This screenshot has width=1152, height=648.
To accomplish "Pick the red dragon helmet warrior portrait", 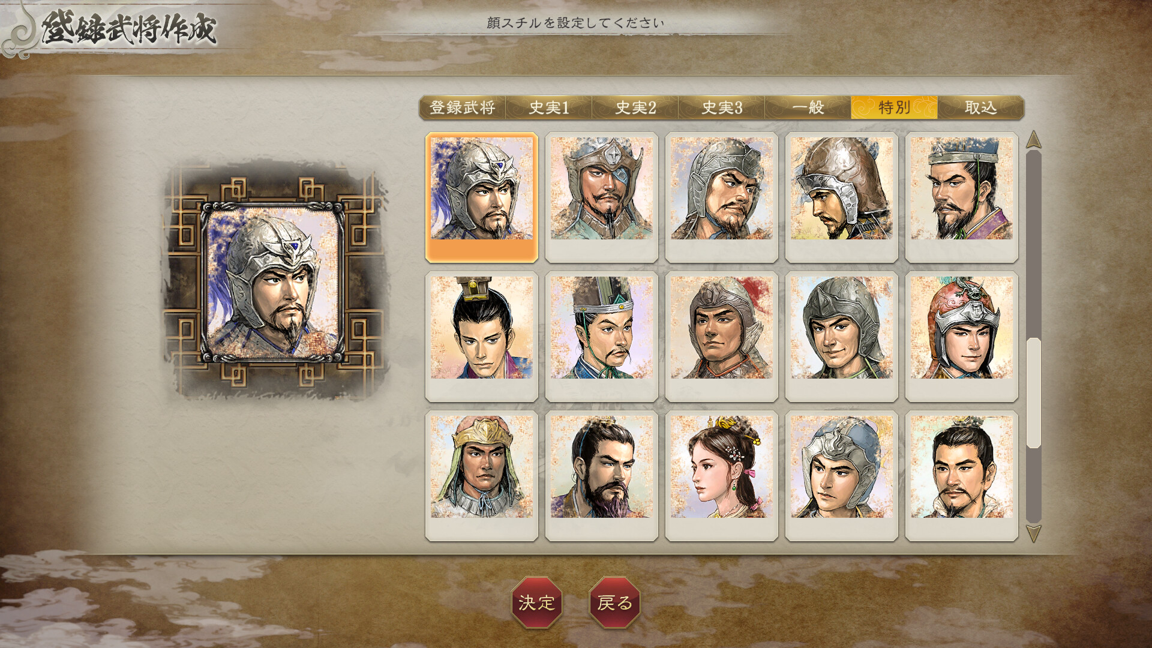I will coord(962,337).
